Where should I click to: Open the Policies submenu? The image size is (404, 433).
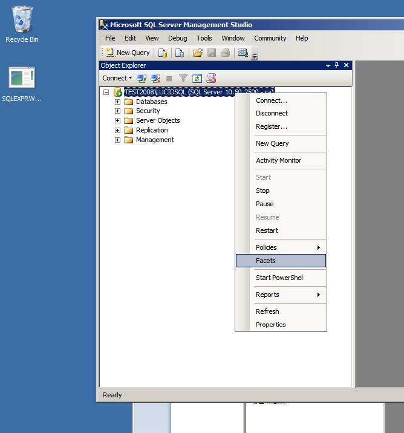(x=281, y=247)
